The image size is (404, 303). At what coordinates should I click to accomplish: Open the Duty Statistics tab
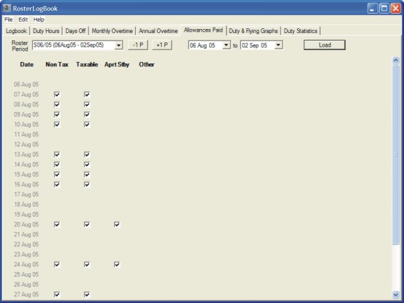(300, 31)
